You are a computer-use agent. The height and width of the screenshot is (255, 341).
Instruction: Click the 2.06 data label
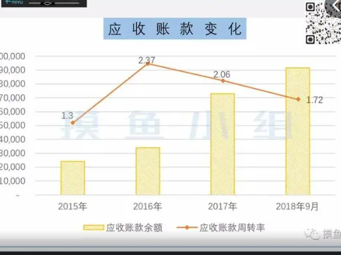[222, 75]
